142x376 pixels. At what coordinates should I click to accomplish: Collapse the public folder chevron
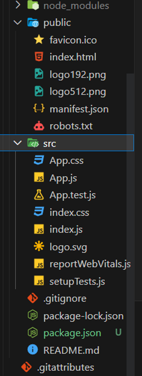coord(18,23)
